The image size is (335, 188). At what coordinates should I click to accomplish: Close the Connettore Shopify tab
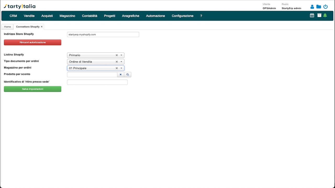pyautogui.click(x=42, y=27)
